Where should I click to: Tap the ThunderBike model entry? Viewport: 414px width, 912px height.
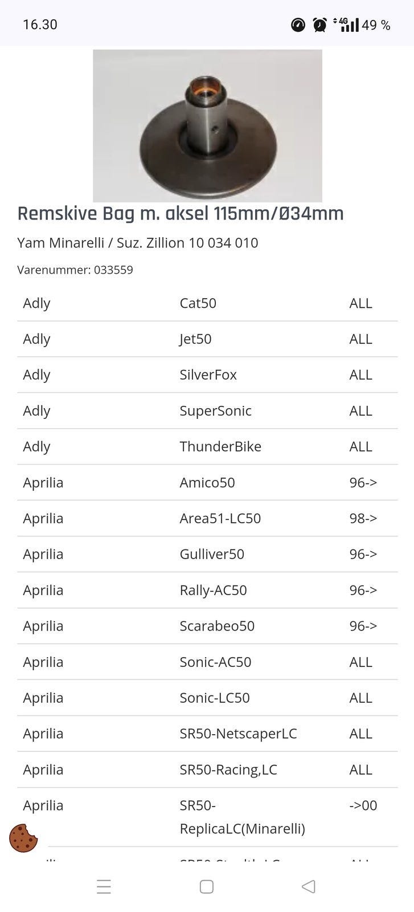click(x=220, y=447)
